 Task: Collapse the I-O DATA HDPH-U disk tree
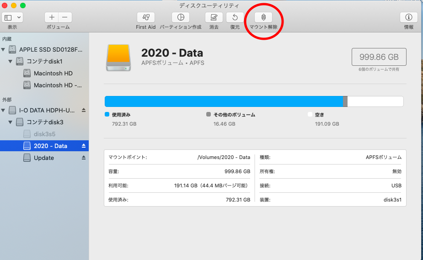tap(3, 110)
